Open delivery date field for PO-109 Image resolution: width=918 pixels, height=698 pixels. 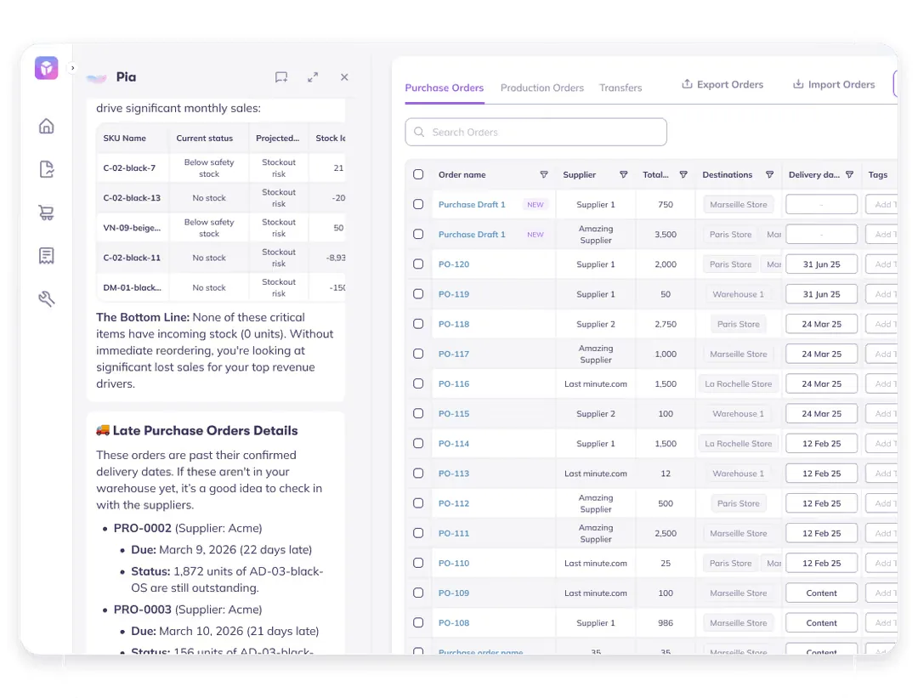(x=821, y=593)
